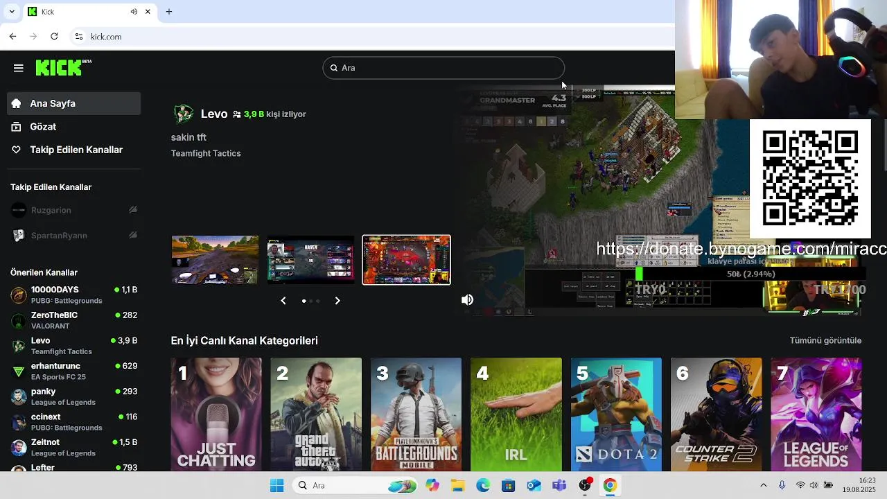Viewport: 887px width, 499px height.
Task: Open SpartanRyann followed channel
Action: point(73,236)
